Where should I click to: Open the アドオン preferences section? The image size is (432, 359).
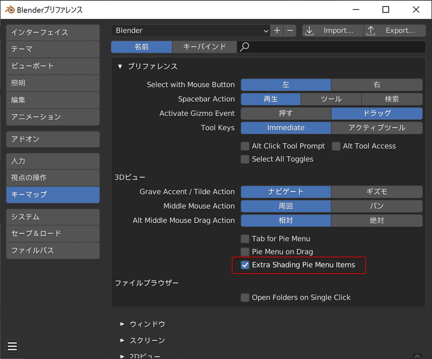tap(53, 139)
